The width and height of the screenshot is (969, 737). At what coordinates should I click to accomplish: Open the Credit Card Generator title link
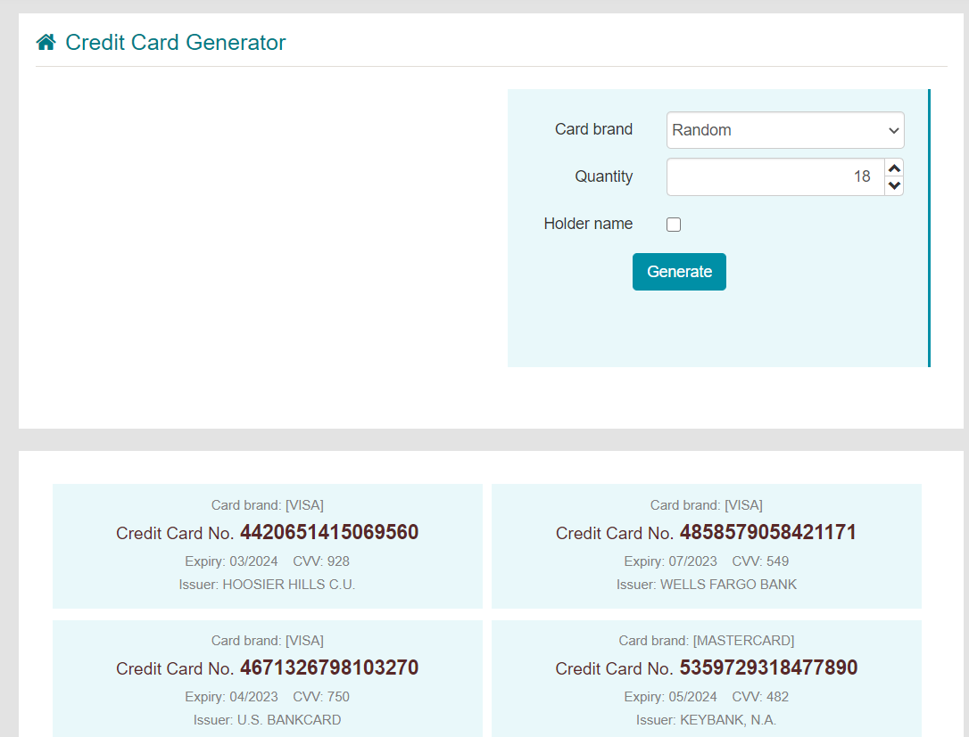point(176,43)
